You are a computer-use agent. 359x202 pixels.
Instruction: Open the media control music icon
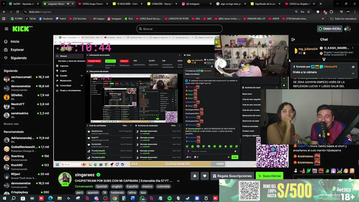[x=341, y=12]
